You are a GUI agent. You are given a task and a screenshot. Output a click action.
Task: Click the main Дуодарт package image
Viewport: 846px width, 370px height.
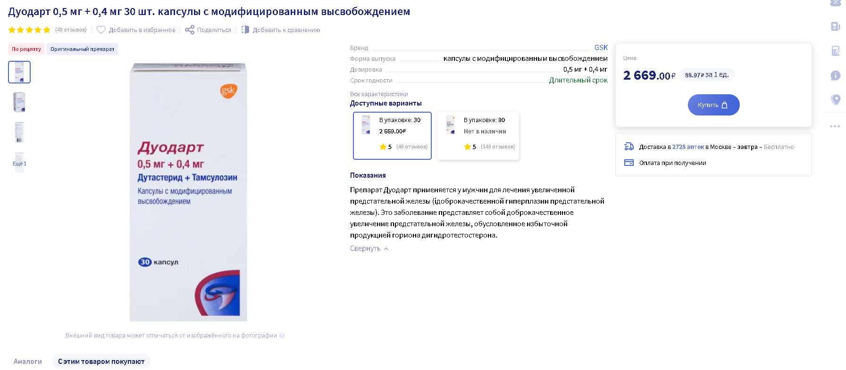[x=188, y=192]
